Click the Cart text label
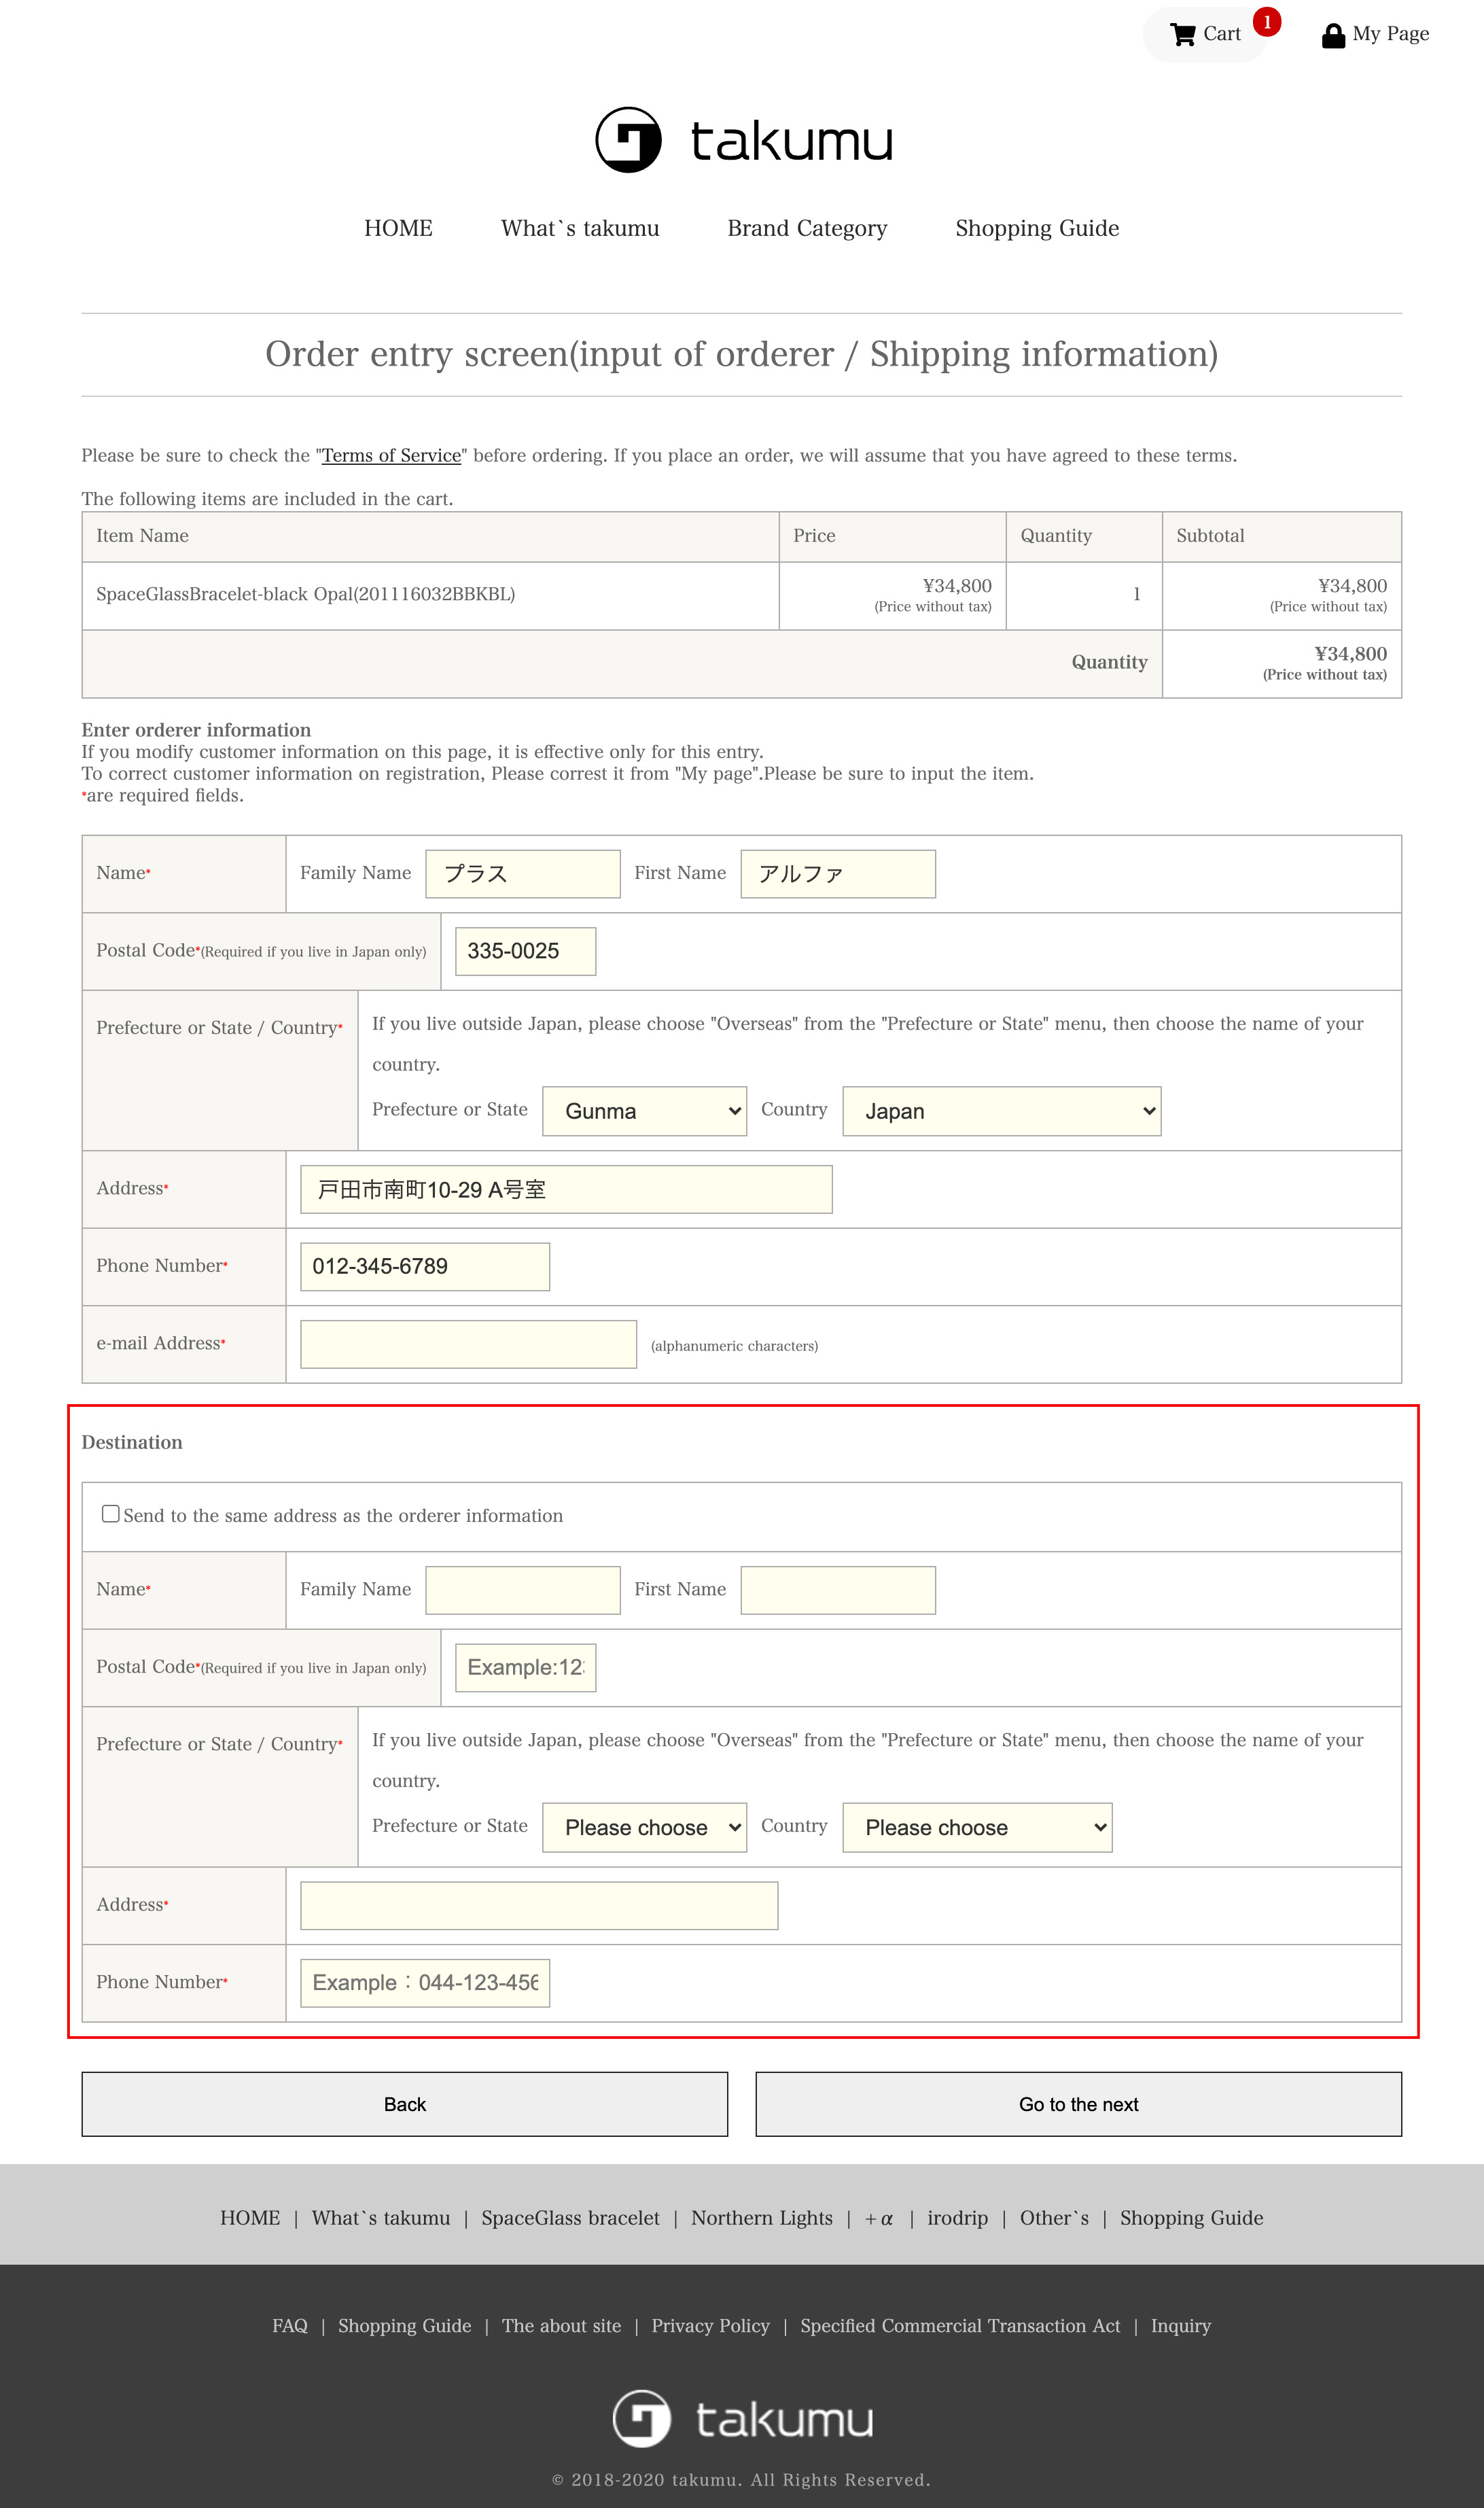Screen dimensions: 1484x2508 (1222, 33)
